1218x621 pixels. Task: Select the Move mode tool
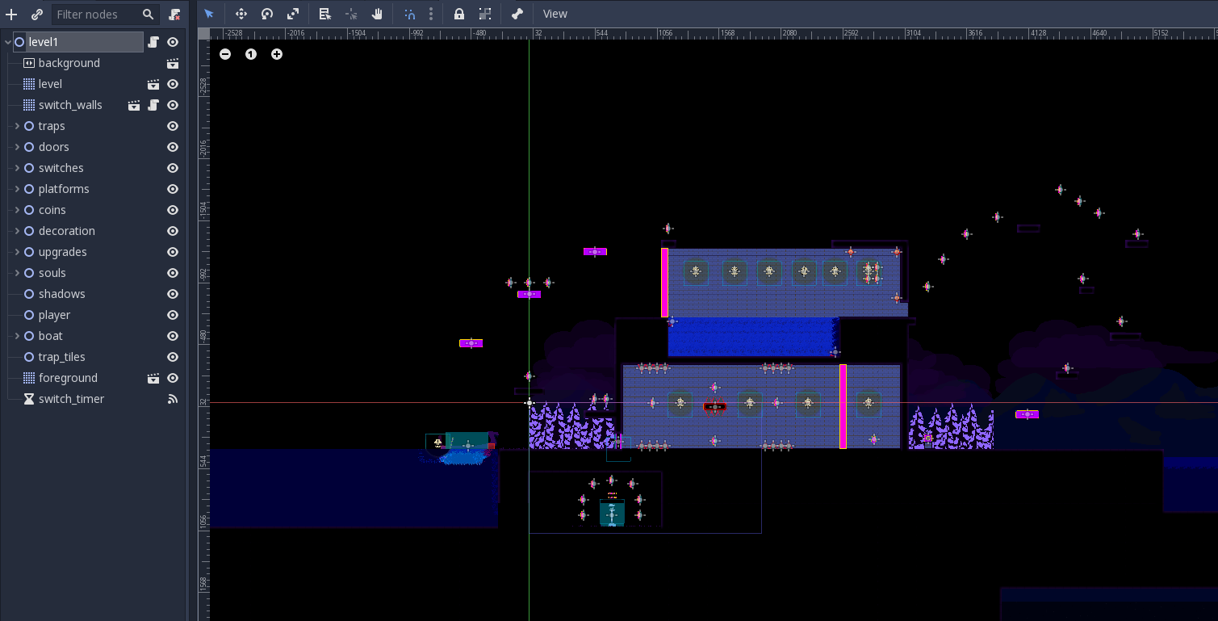(x=241, y=14)
